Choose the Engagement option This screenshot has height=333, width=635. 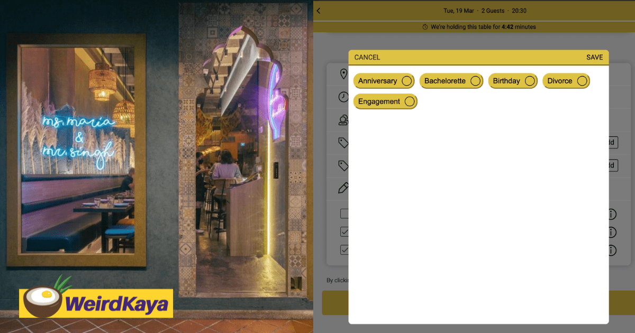coord(385,101)
